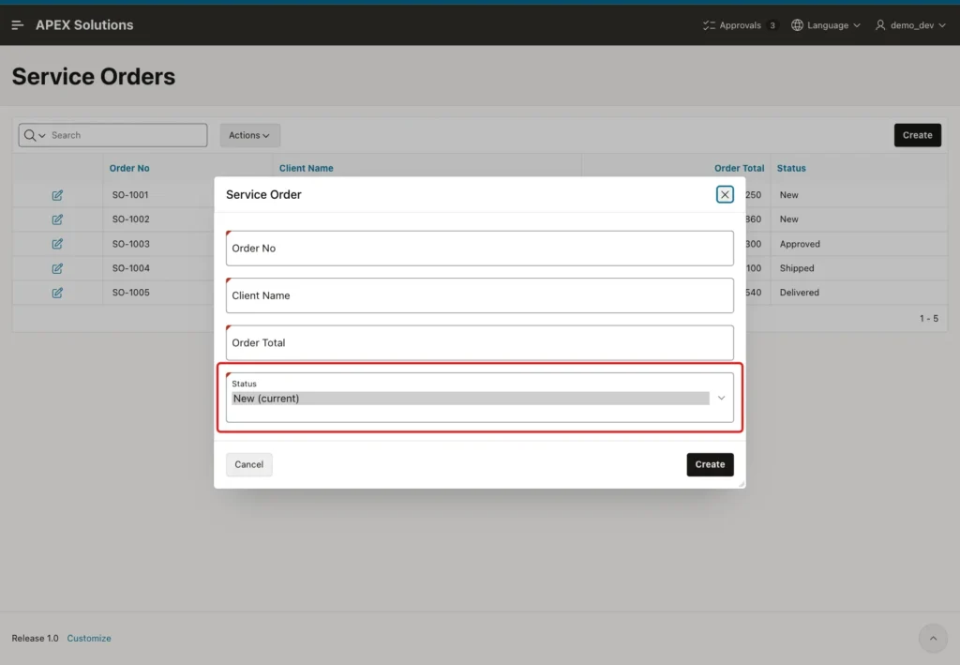Click the APEX Solutions app title

pos(84,25)
